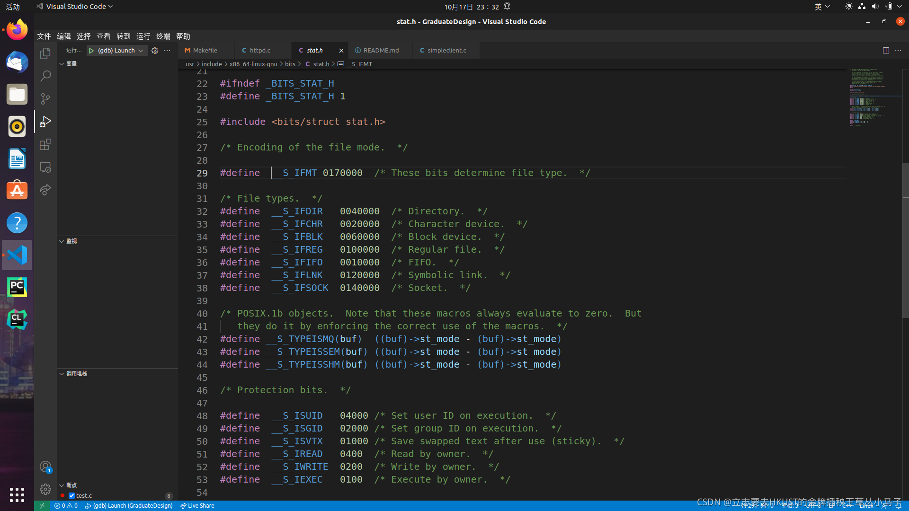Image resolution: width=909 pixels, height=511 pixels.
Task: Switch to the simpleclient.c tab
Action: coord(446,51)
